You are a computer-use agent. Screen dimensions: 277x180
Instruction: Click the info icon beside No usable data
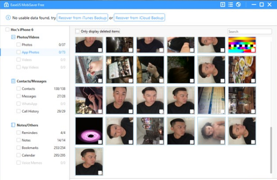pyautogui.click(x=8, y=18)
